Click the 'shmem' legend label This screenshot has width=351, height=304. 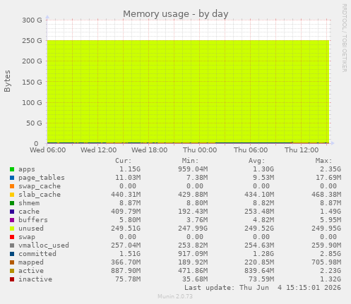point(29,203)
